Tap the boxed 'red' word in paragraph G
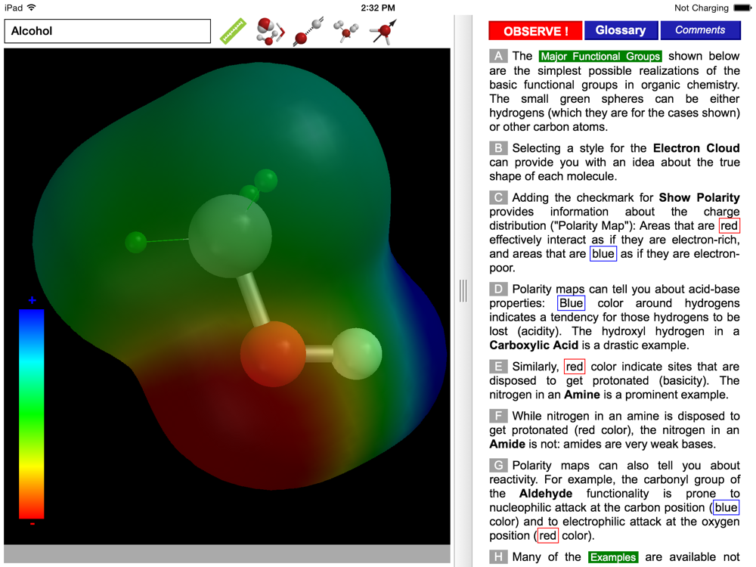 (x=547, y=535)
